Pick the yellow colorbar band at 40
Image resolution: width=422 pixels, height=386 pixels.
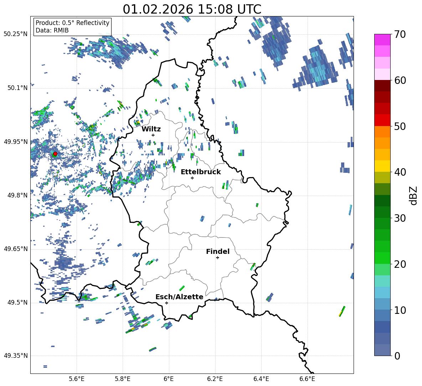tap(382, 166)
